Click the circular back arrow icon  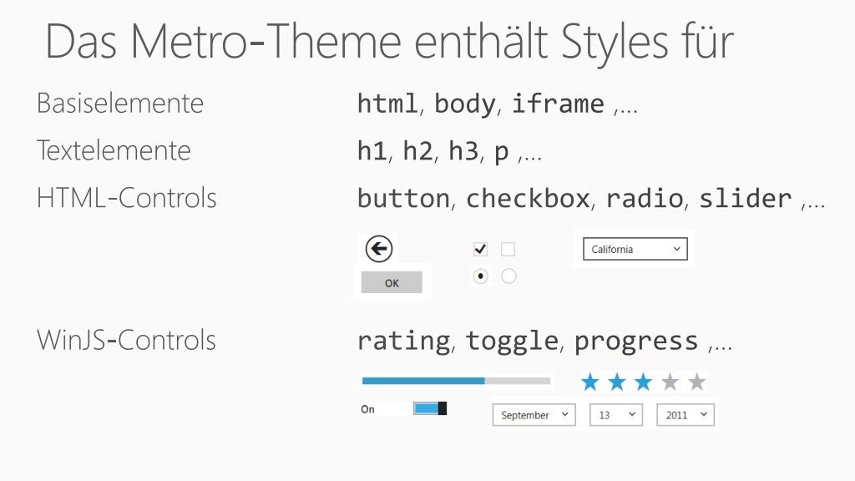(x=378, y=249)
